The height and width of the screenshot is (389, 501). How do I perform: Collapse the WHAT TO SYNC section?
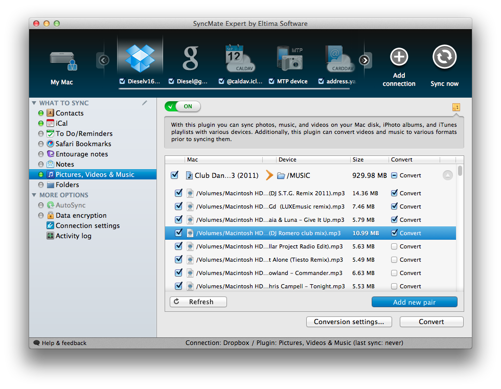point(34,103)
